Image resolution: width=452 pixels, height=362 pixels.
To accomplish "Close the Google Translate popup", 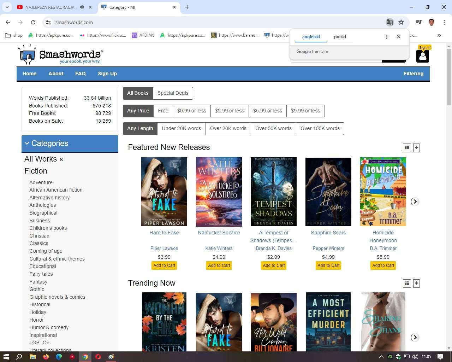I will (399, 37).
